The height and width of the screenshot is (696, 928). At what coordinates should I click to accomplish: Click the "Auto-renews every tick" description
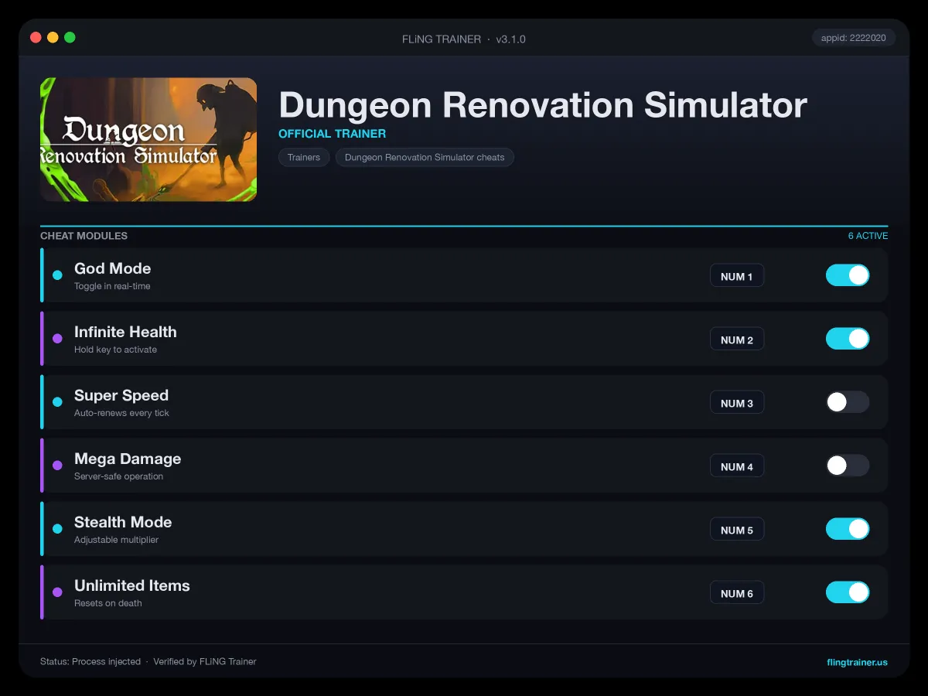tap(121, 413)
